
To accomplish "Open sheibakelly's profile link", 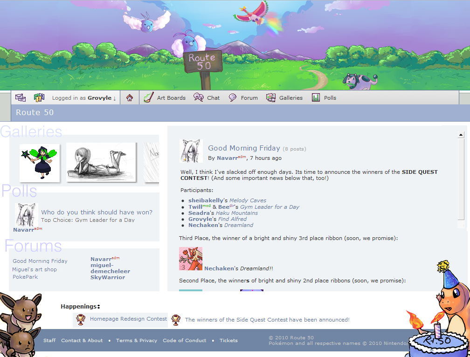I will click(x=206, y=200).
